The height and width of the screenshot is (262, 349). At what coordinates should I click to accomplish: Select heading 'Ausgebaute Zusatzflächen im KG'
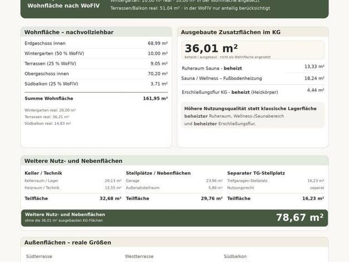click(231, 32)
